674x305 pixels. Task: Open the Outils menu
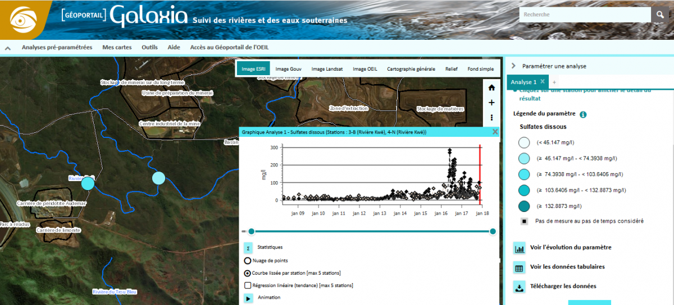[149, 48]
